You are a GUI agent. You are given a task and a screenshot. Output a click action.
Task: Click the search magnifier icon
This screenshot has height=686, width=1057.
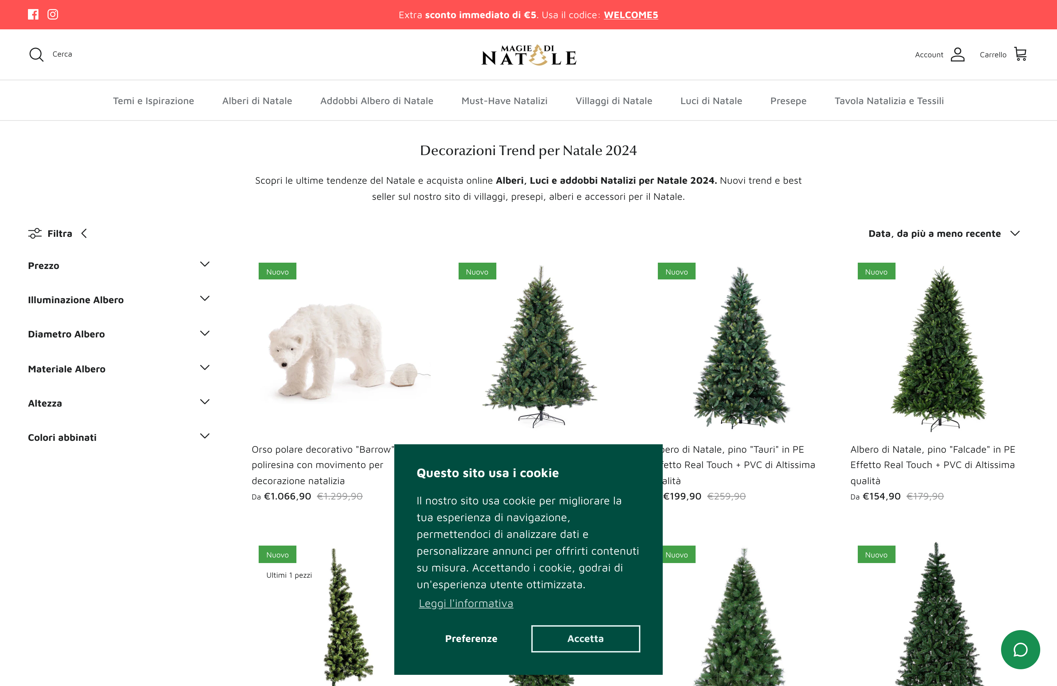click(x=36, y=54)
